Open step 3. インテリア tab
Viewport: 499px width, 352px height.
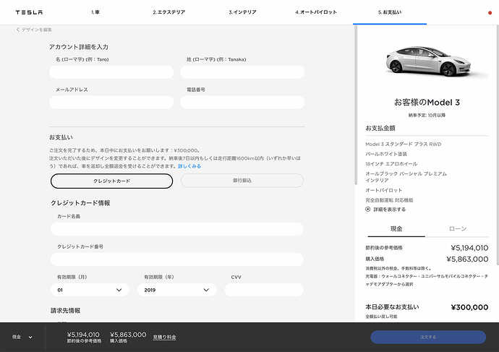[x=242, y=12]
